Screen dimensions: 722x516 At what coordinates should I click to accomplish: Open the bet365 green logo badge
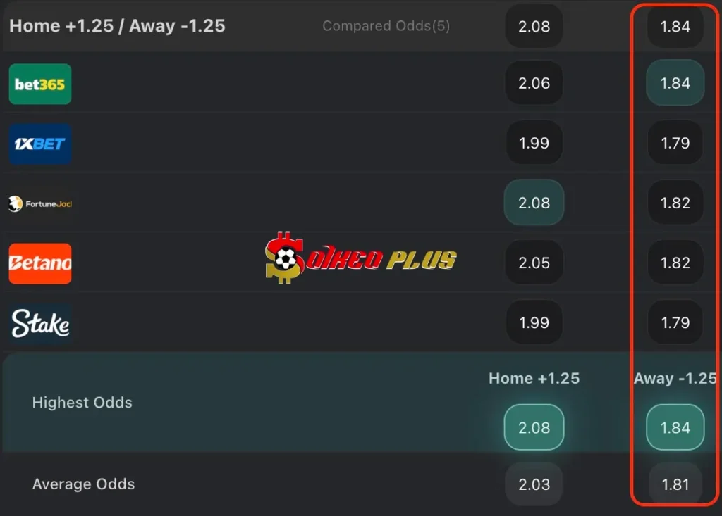pyautogui.click(x=40, y=83)
